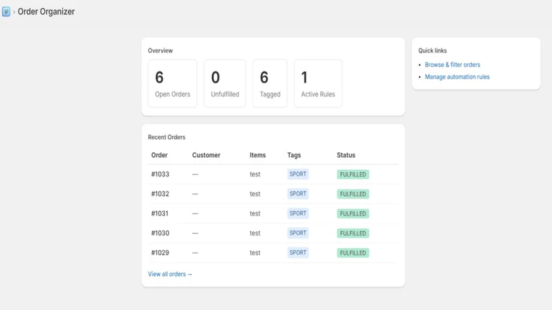552x310 pixels.
Task: Click the SPORT tag on order #1031
Action: (298, 214)
